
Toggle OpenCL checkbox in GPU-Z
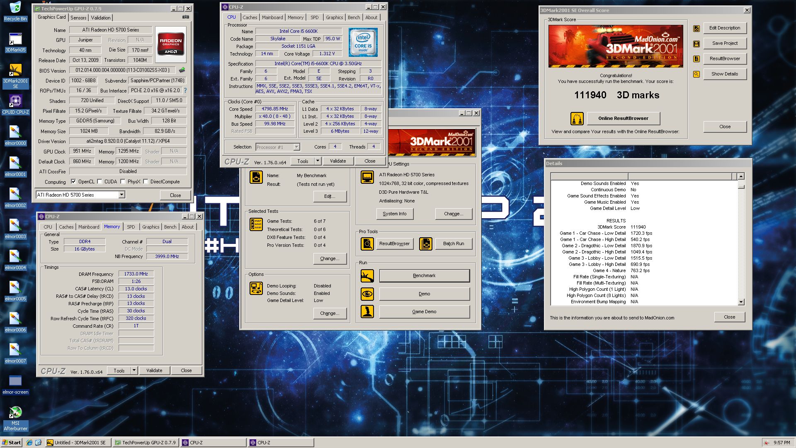(73, 182)
